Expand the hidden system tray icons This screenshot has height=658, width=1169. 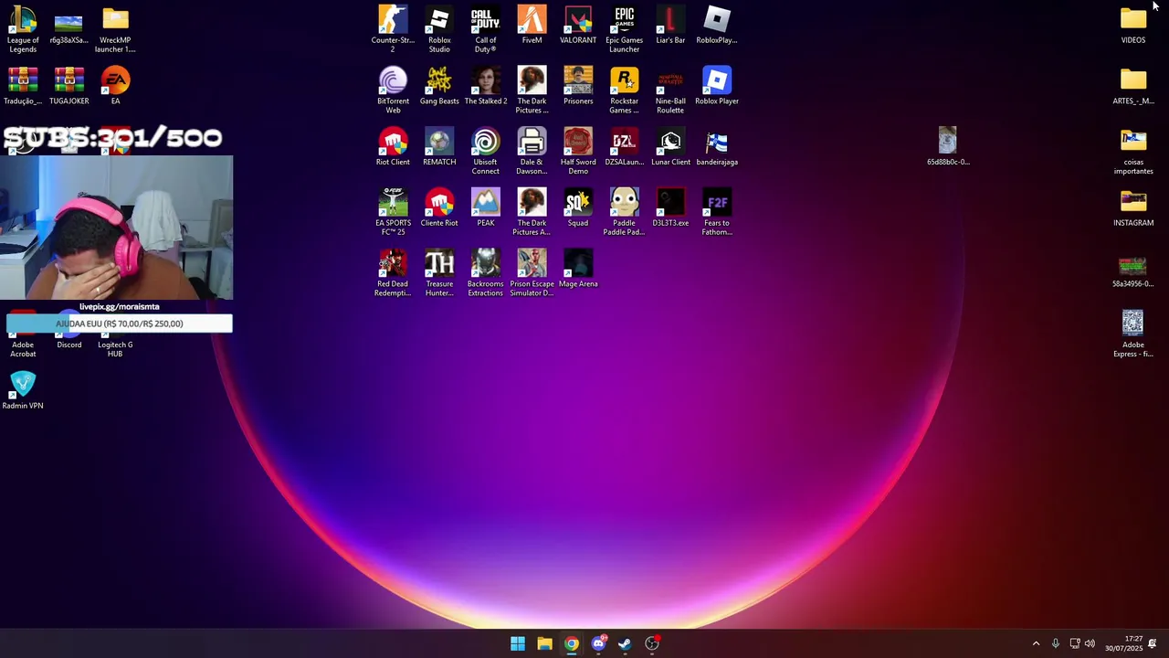coord(1036,643)
